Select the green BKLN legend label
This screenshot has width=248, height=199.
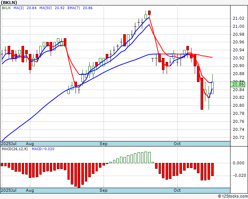(x=6, y=8)
